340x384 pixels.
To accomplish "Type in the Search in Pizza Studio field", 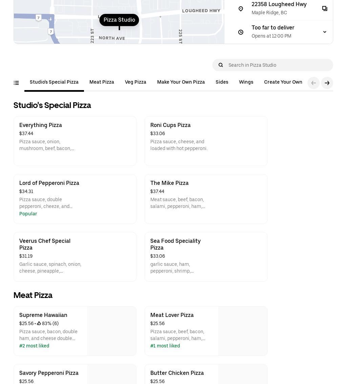I will tap(278, 65).
